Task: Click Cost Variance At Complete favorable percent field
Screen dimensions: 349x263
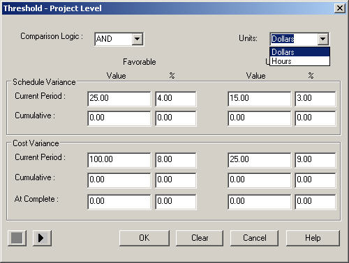Action: tap(176, 202)
